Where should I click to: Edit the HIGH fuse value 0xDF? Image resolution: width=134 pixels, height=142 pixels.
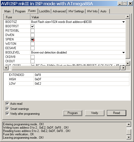click(81, 79)
